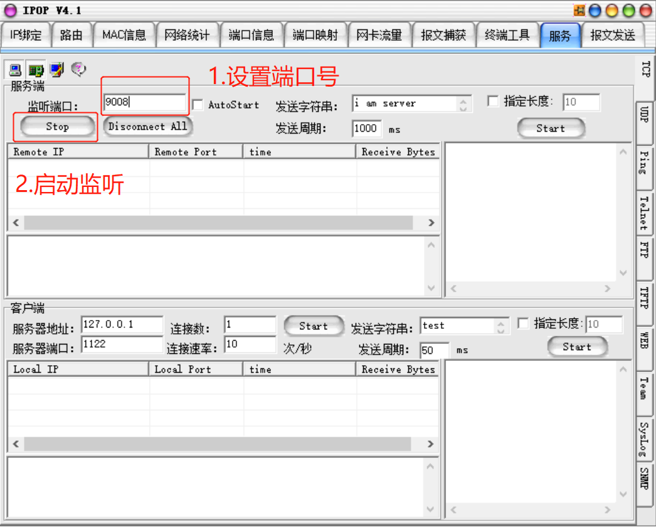Image resolution: width=656 pixels, height=527 pixels.
Task: Start sending the server string
Action: pos(551,129)
